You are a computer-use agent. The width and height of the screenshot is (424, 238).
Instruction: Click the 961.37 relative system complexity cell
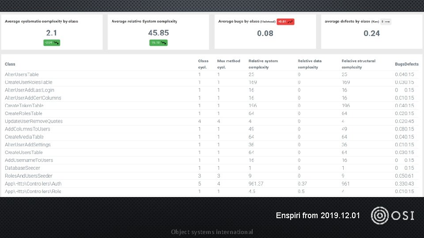(256, 184)
